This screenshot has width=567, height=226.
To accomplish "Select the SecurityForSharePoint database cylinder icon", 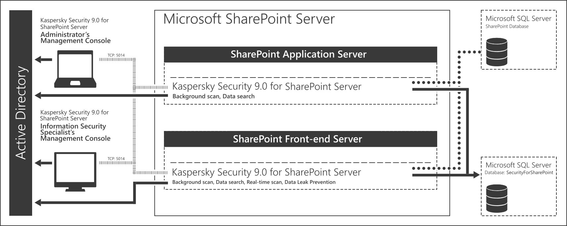I will pyautogui.click(x=496, y=198).
